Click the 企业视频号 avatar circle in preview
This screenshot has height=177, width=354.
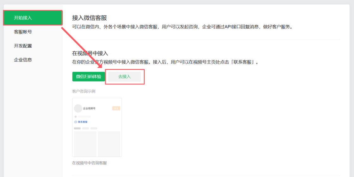(78, 108)
